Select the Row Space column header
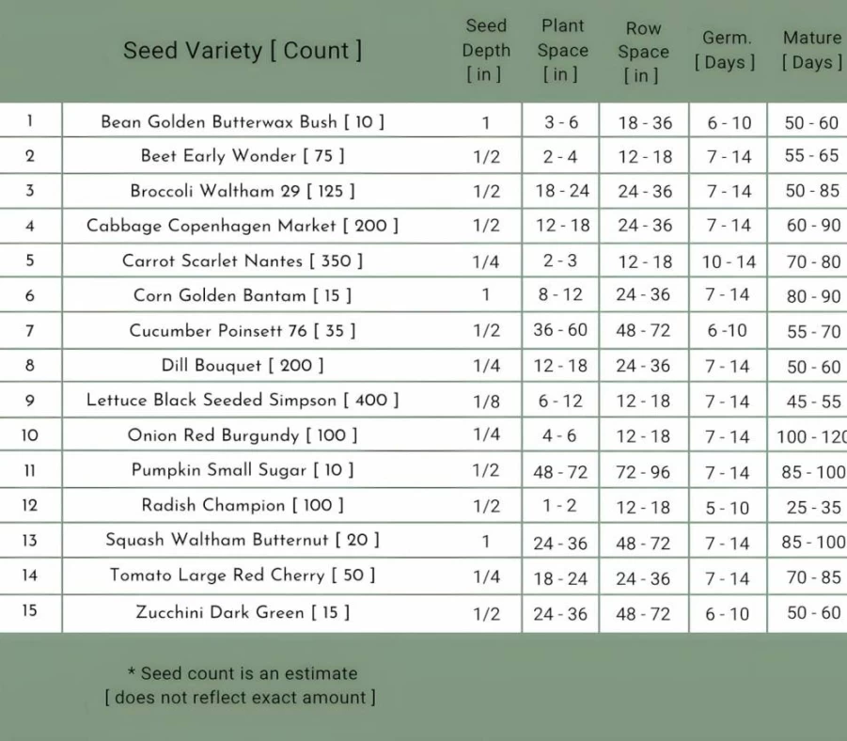The width and height of the screenshot is (847, 741). [643, 52]
